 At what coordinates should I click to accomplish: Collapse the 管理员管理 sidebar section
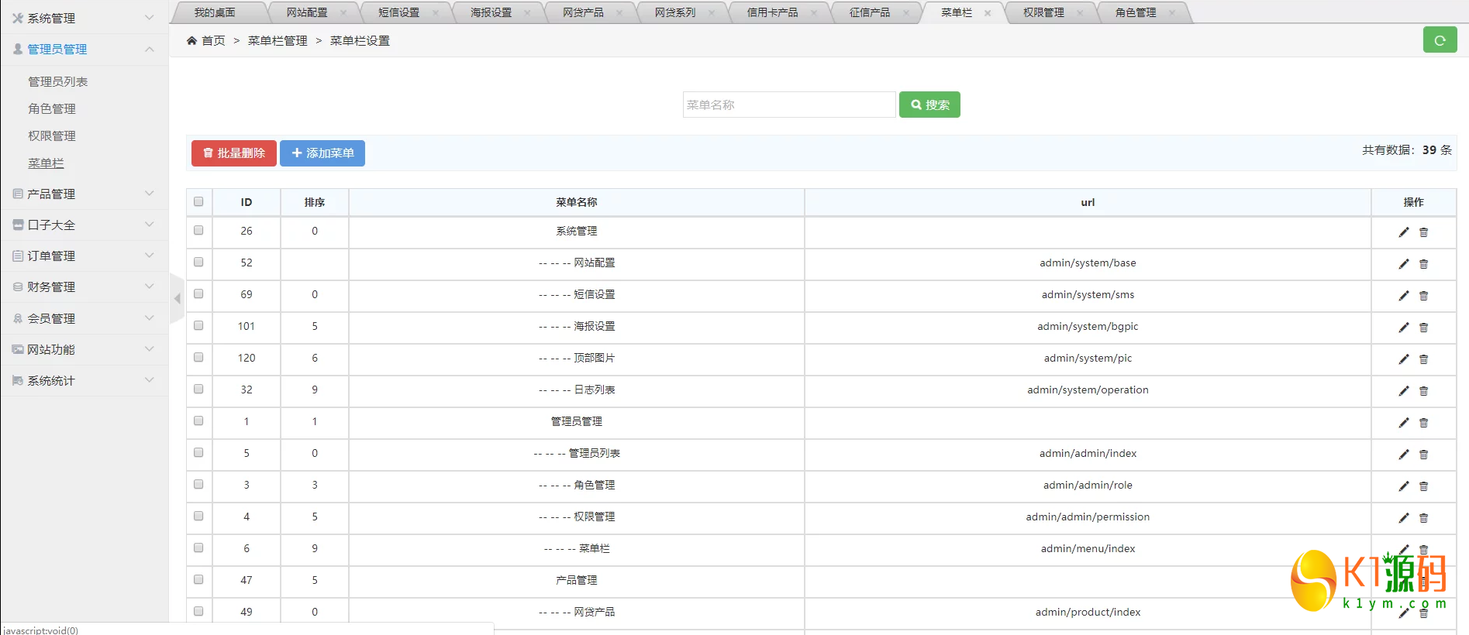pos(84,49)
